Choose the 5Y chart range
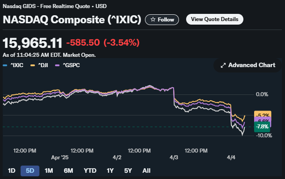The height and width of the screenshot is (179, 285). click(128, 170)
